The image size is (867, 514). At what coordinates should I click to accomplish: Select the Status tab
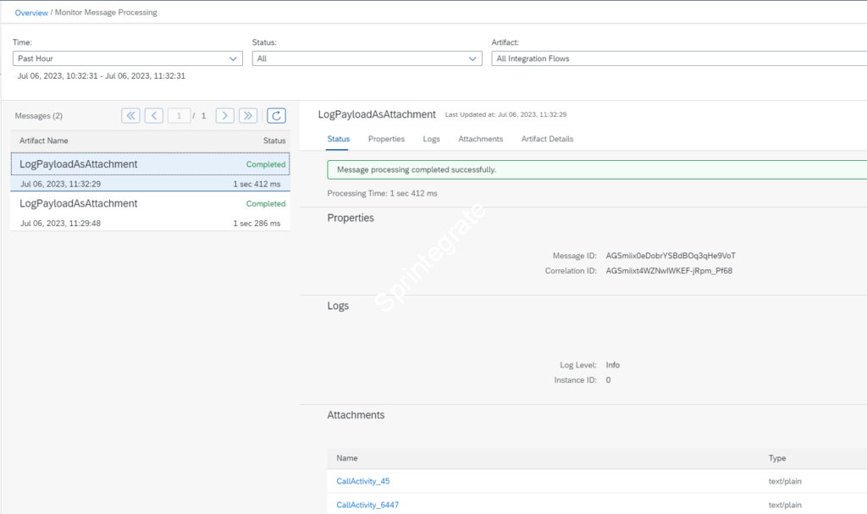tap(338, 139)
